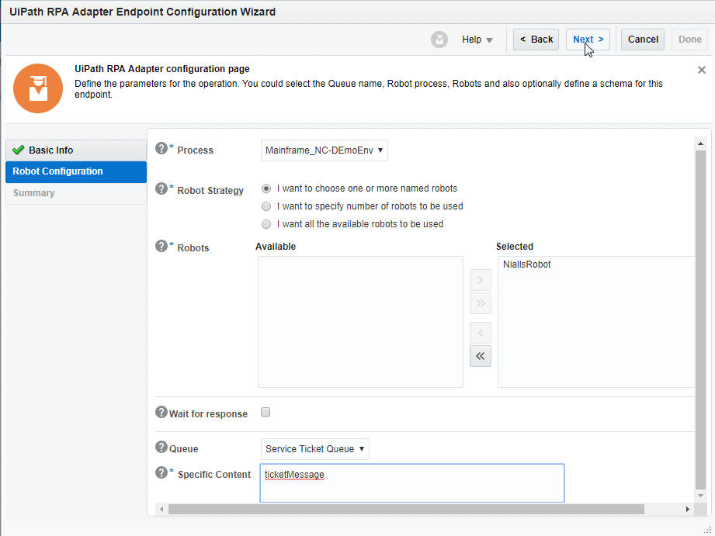Click the horizontal scrollbar thumb

click(x=406, y=509)
